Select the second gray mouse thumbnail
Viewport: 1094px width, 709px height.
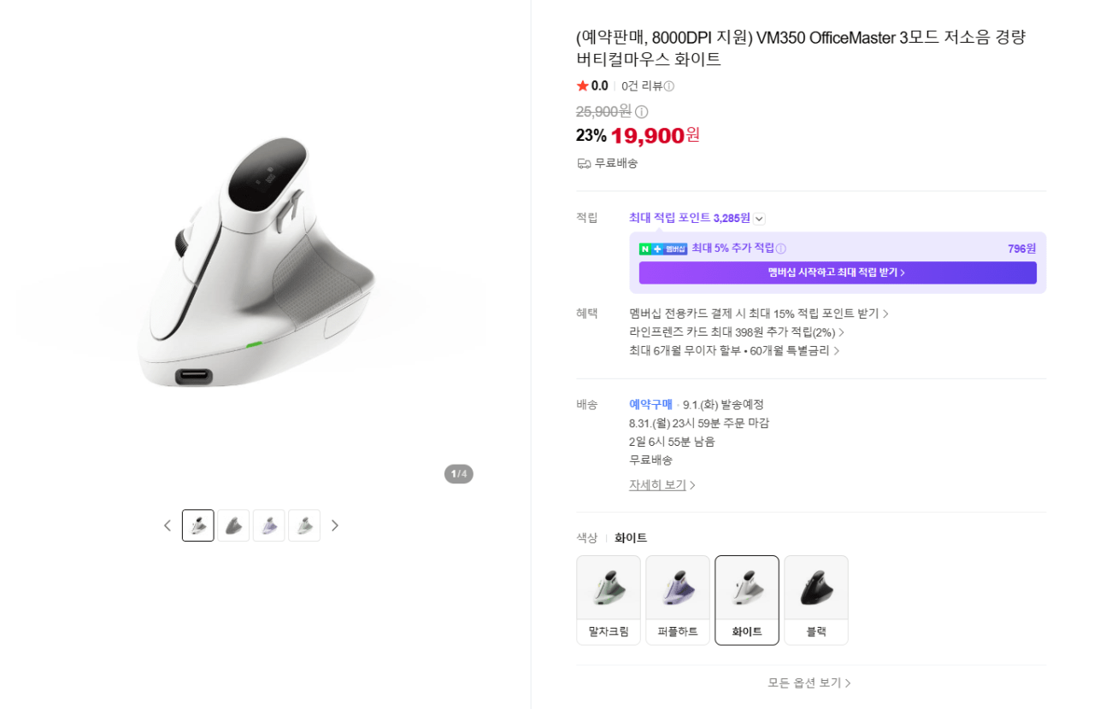tap(233, 525)
